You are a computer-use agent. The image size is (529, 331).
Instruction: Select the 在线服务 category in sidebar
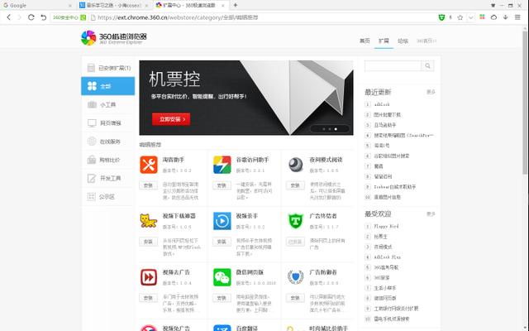[x=108, y=142]
